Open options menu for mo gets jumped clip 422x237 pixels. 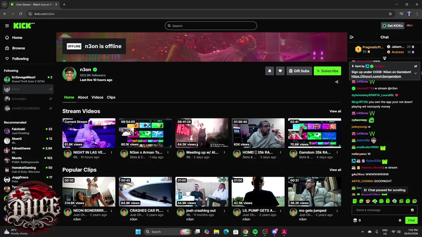tap(337, 211)
